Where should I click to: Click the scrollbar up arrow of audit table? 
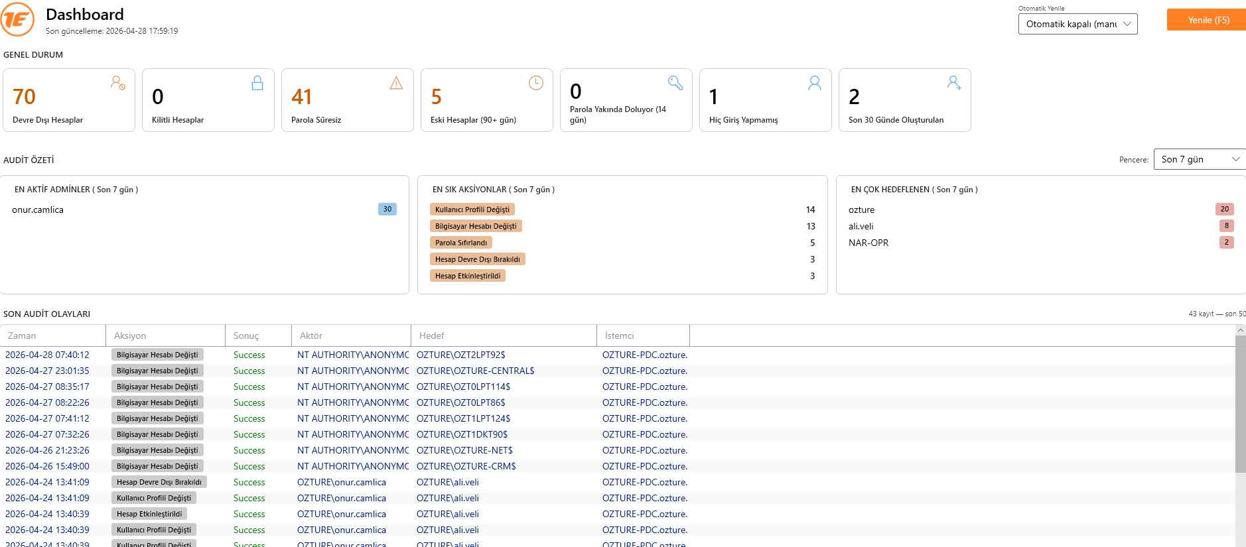(x=1241, y=330)
